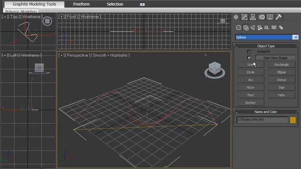Open the Perspective viewport [+] menu
The image size is (301, 169).
62,55
